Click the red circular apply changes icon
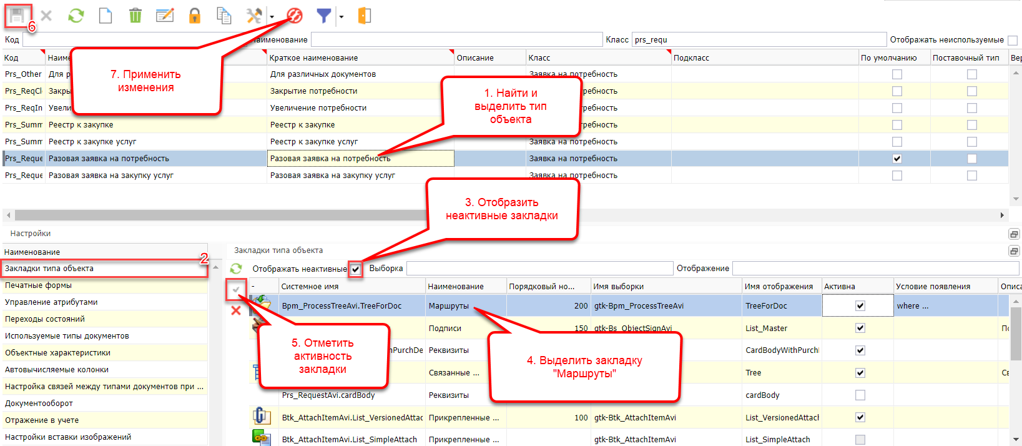Image resolution: width=1022 pixels, height=446 pixels. pos(295,16)
